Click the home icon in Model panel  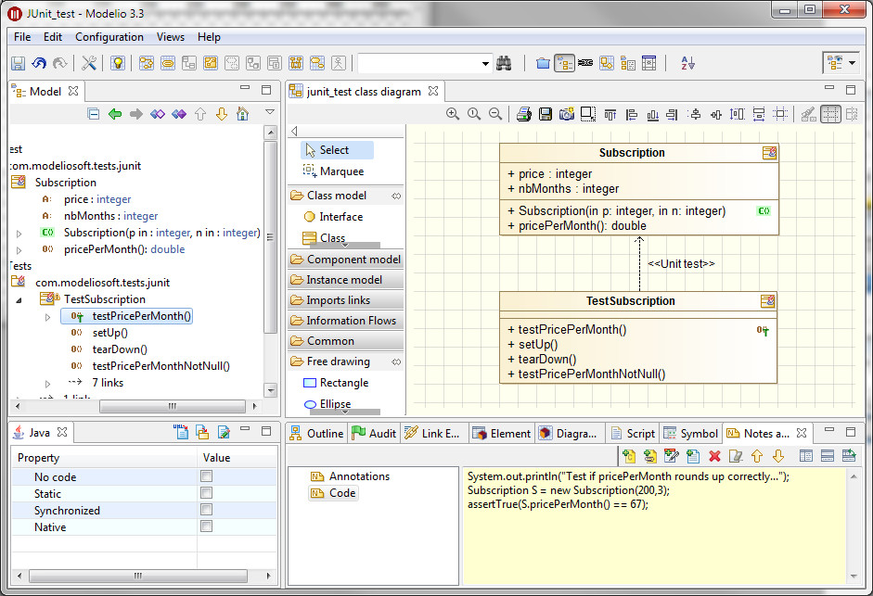242,114
